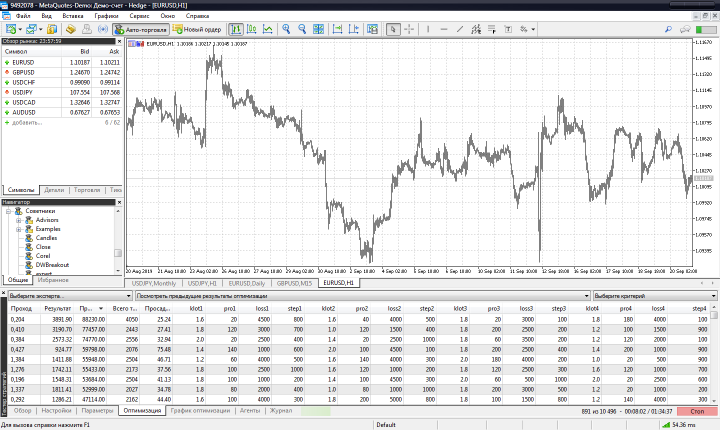Select the crosshair cursor tool
Viewport: 720px width, 430px height.
coord(409,29)
